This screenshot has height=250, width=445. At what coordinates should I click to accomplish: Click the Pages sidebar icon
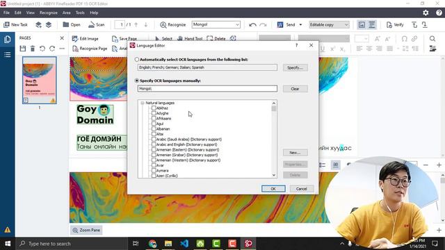8,39
